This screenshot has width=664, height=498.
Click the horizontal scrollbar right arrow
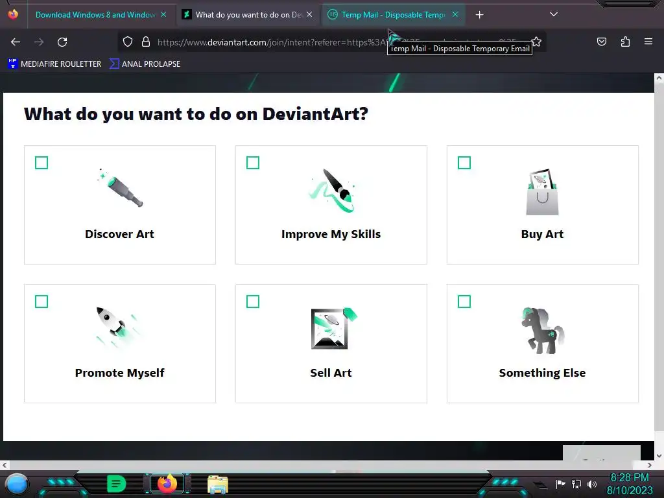pos(650,465)
